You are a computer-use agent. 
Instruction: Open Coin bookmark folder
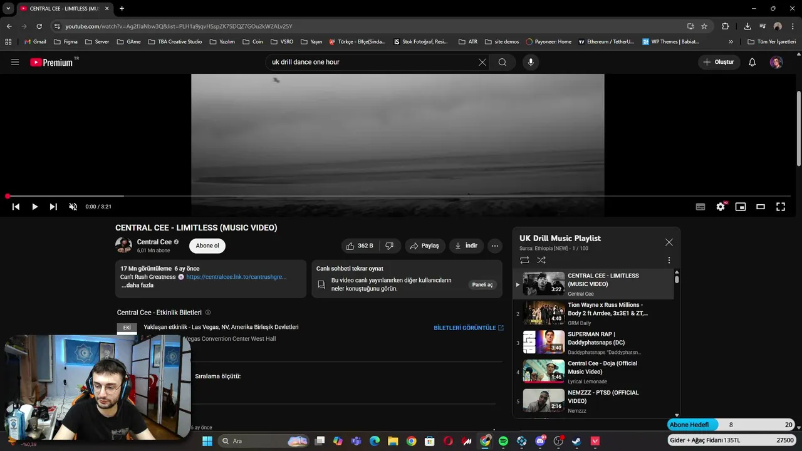[x=253, y=42]
